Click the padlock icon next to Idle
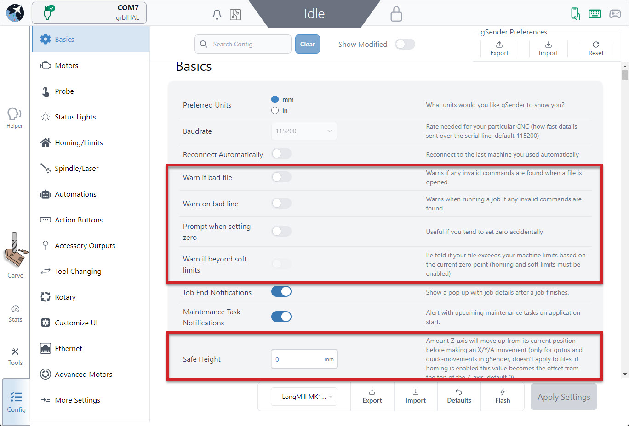 (x=396, y=14)
